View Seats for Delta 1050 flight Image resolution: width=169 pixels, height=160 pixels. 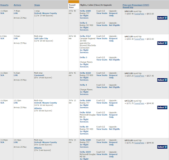(x=102, y=115)
